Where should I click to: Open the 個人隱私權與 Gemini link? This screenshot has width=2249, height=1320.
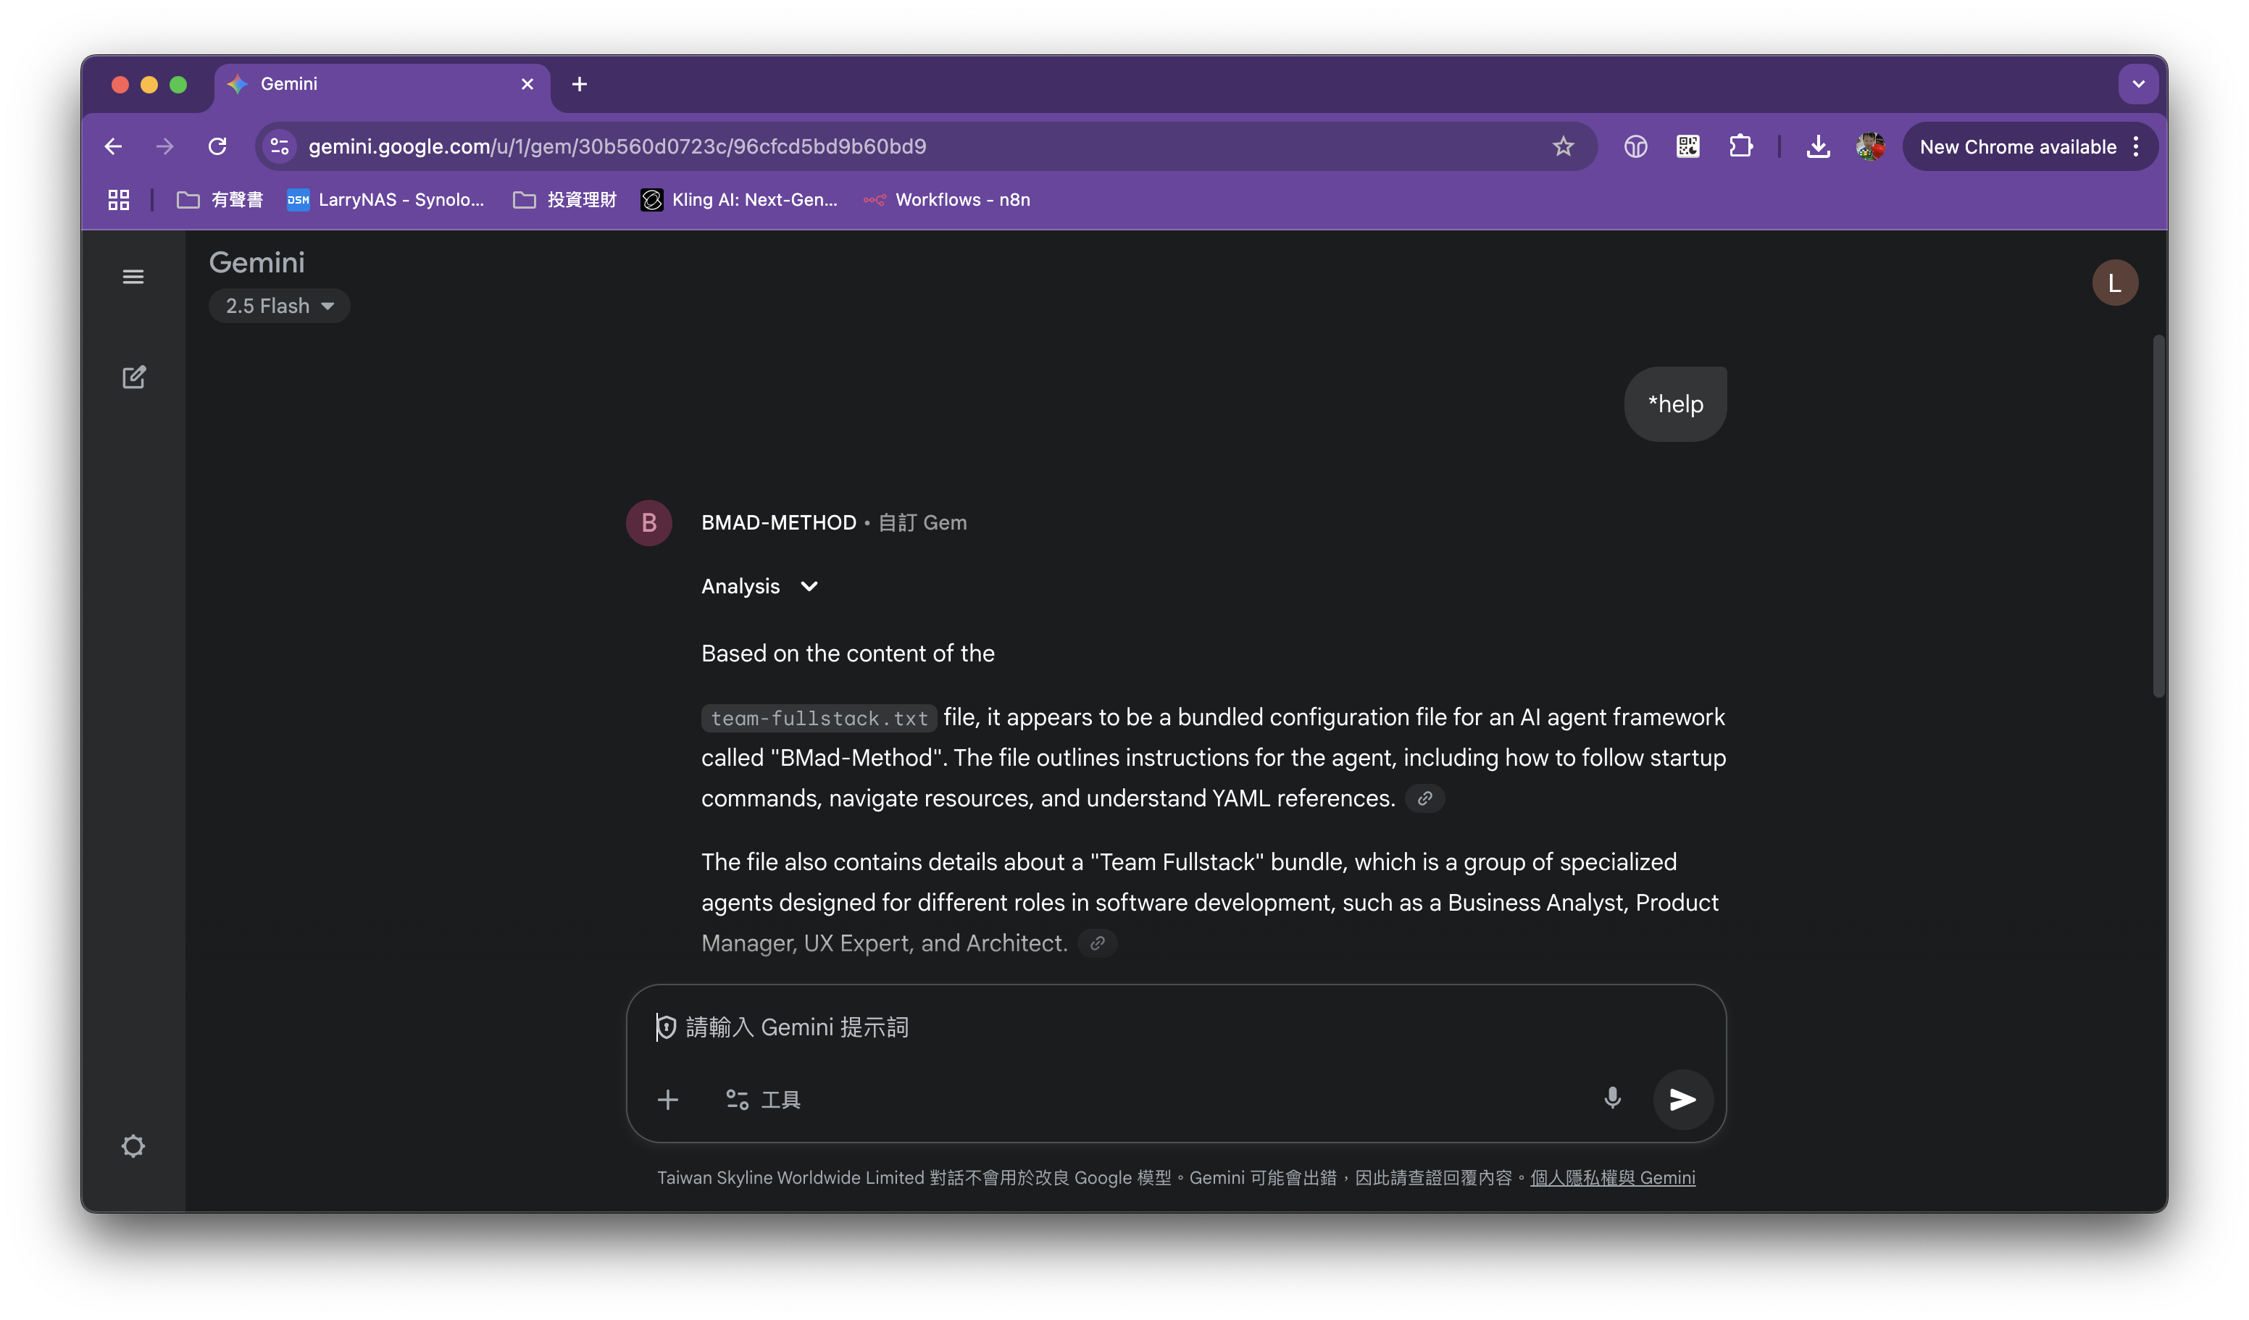point(1613,1177)
